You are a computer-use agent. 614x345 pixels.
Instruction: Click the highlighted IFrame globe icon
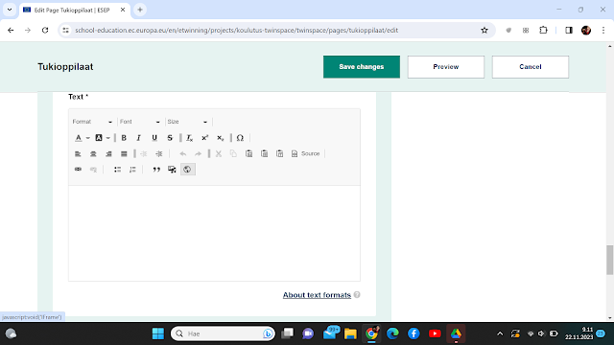click(x=188, y=170)
